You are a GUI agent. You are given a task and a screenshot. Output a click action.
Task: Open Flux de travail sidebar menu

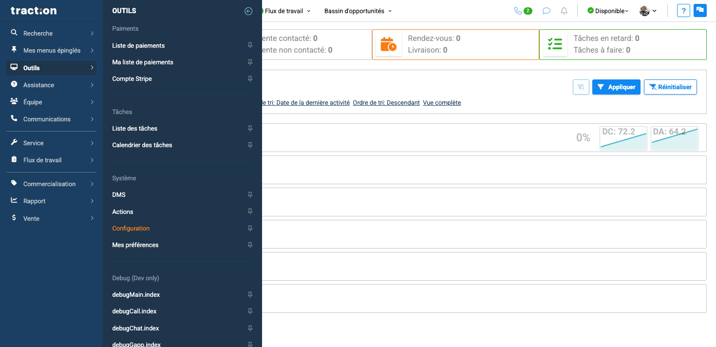tap(52, 160)
